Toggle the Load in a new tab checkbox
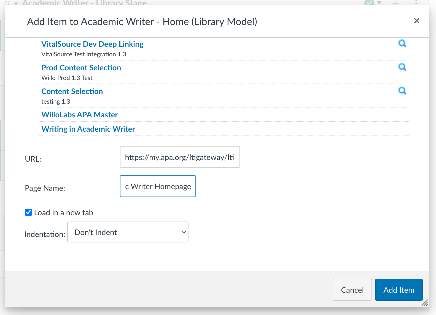The width and height of the screenshot is (436, 315). [28, 212]
